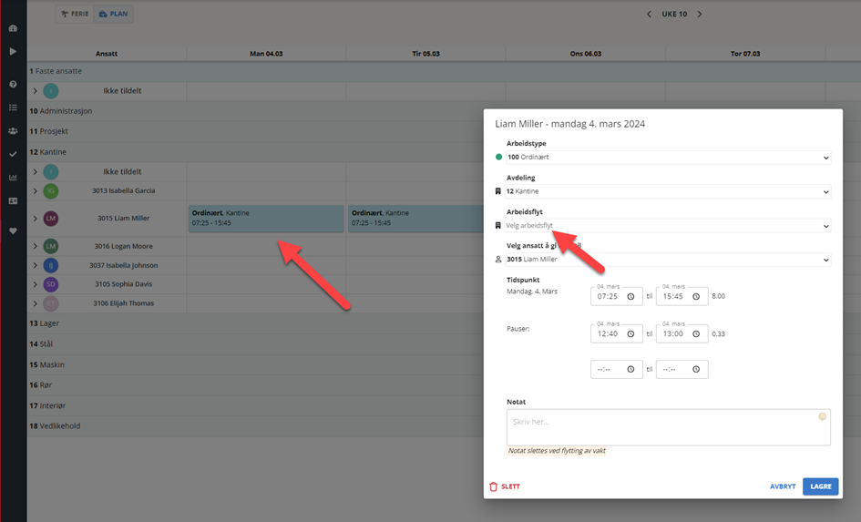The height and width of the screenshot is (522, 861).
Task: Expand row 3037 Isabella Johnson
Action: pos(36,266)
